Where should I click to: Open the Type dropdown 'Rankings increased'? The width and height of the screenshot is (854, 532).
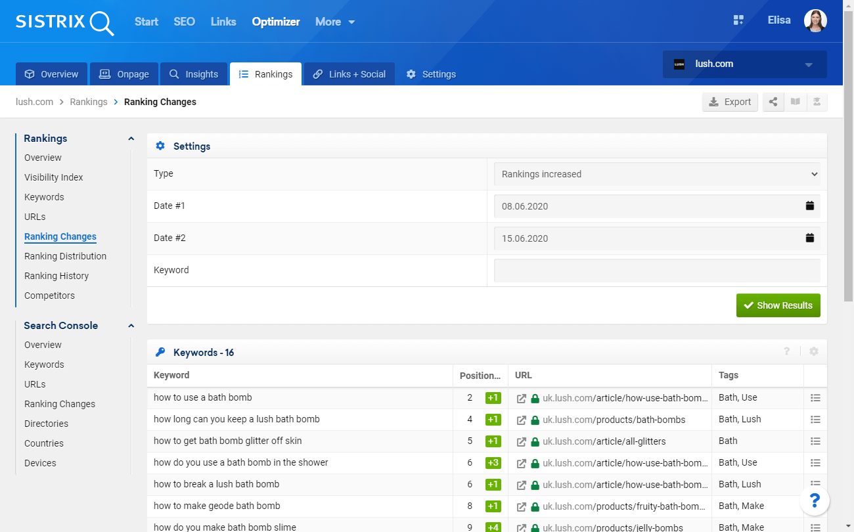(657, 174)
